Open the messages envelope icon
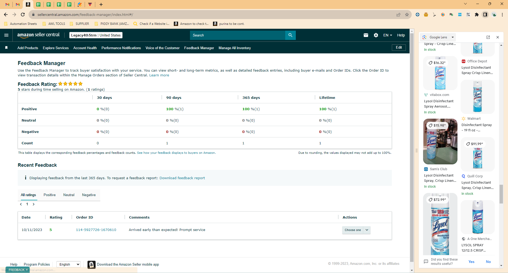The image size is (508, 273). [x=366, y=35]
